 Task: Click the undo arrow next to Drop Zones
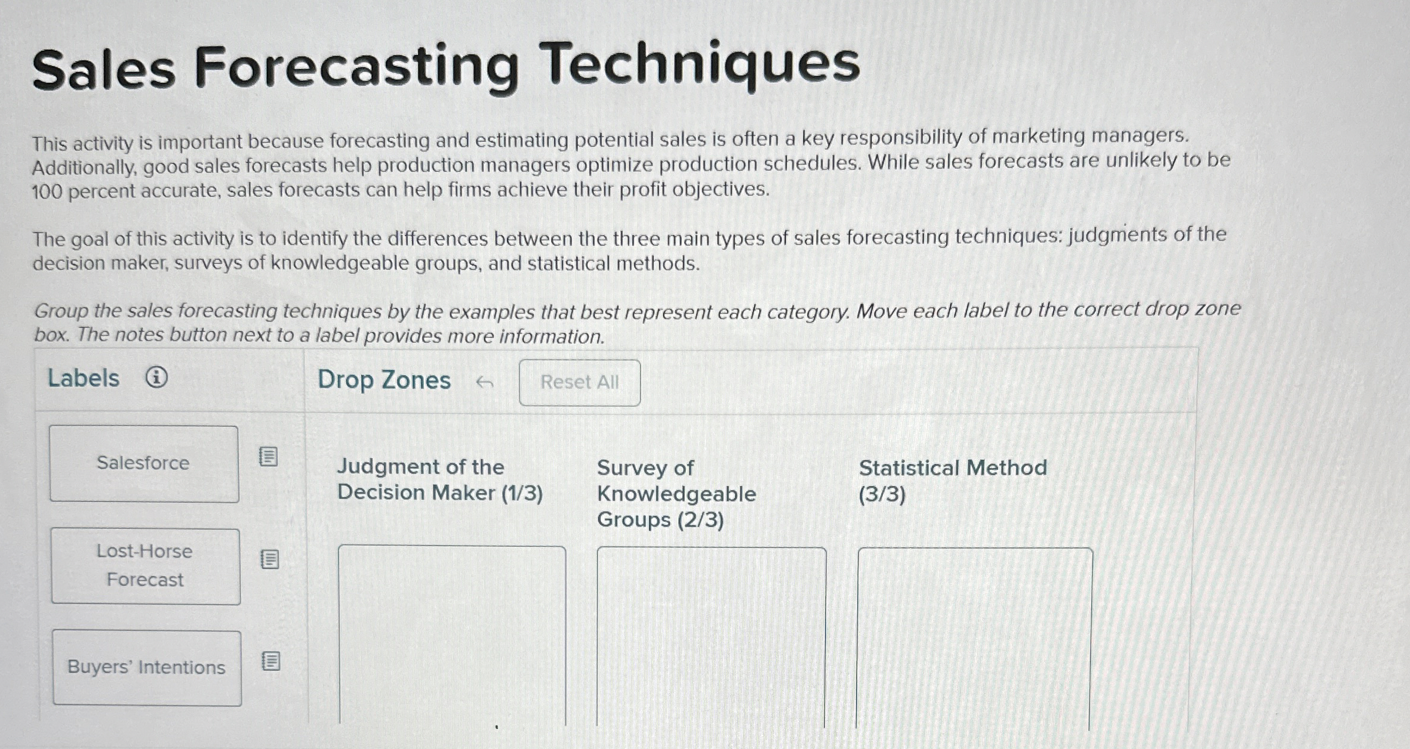484,383
